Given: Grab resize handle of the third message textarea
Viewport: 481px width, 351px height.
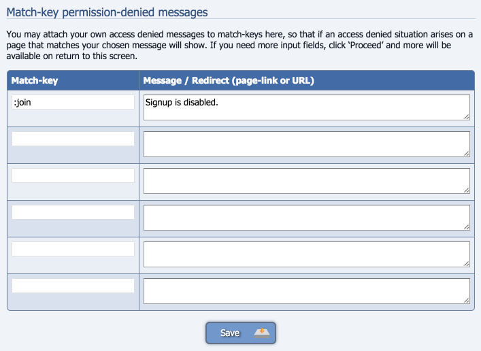Looking at the screenshot, I should point(467,190).
